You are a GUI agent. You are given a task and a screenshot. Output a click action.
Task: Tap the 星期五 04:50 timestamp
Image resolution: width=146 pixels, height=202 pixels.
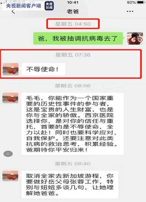click(73, 24)
